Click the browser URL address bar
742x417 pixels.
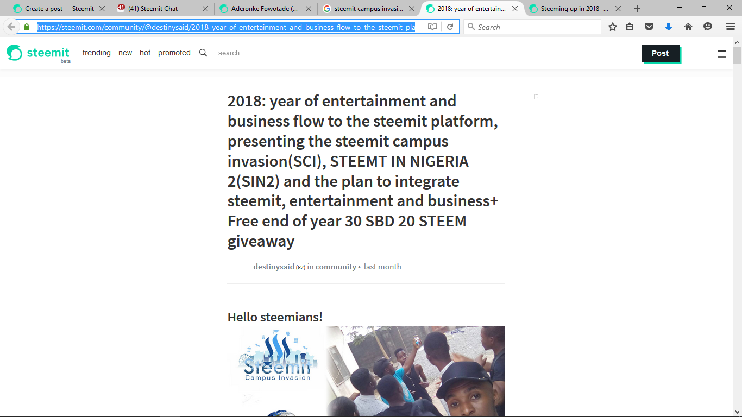click(225, 27)
